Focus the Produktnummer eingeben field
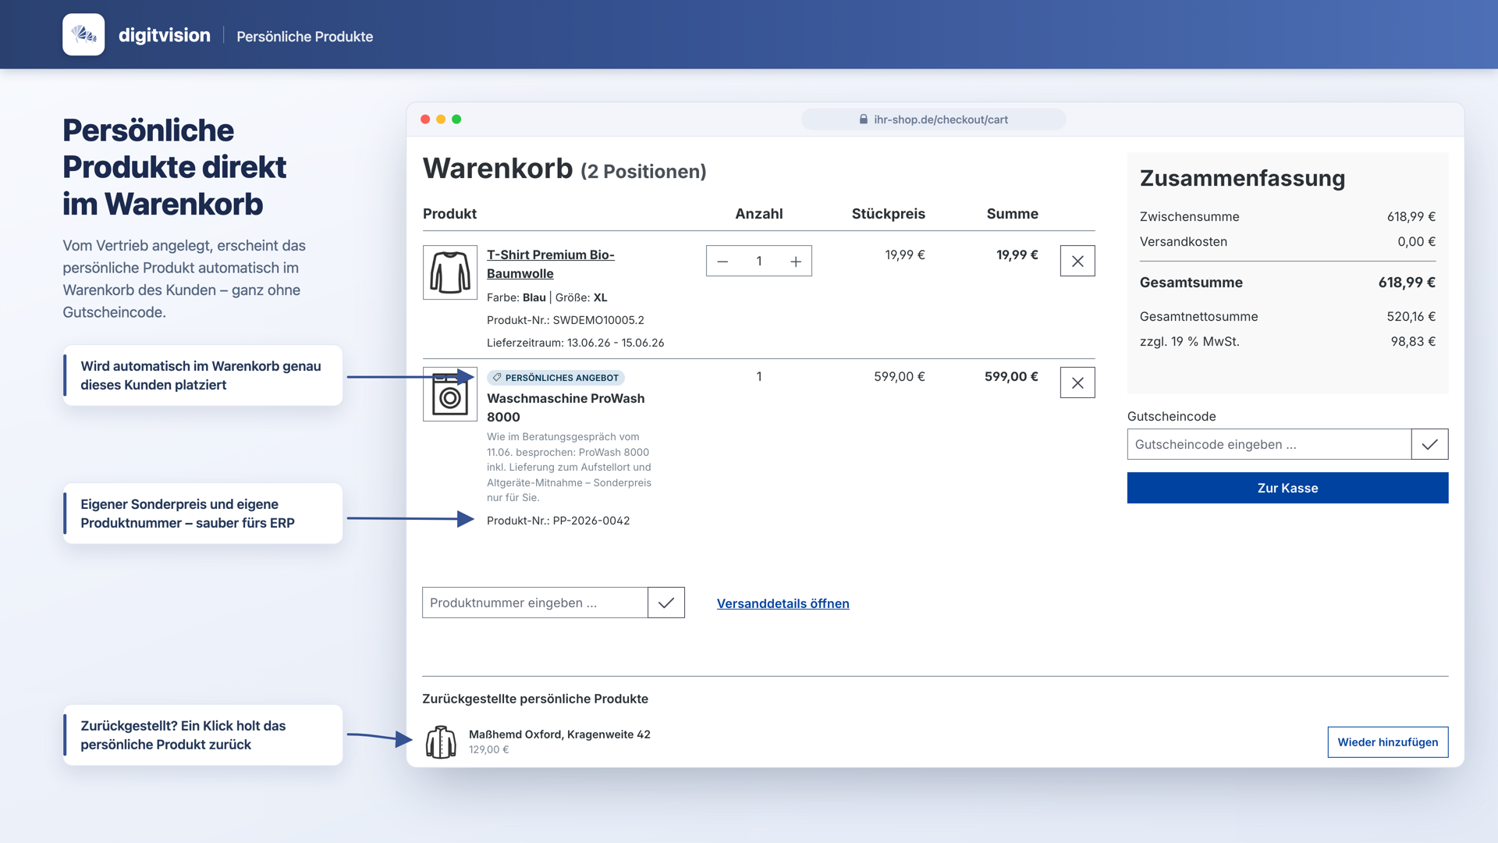The width and height of the screenshot is (1498, 843). 535,603
